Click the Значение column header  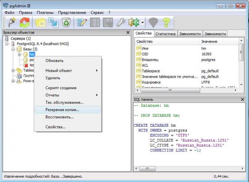click(219, 42)
